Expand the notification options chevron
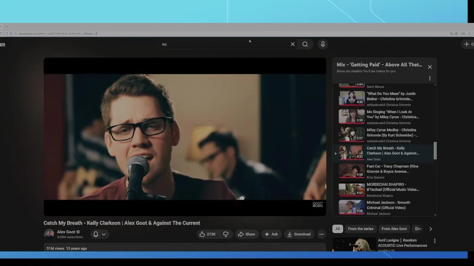This screenshot has height=266, width=474. [104, 234]
